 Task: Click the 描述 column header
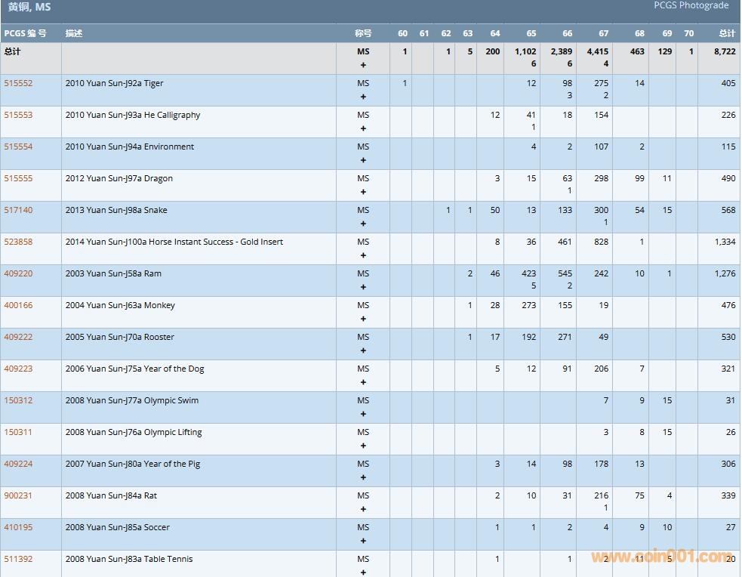tap(74, 33)
